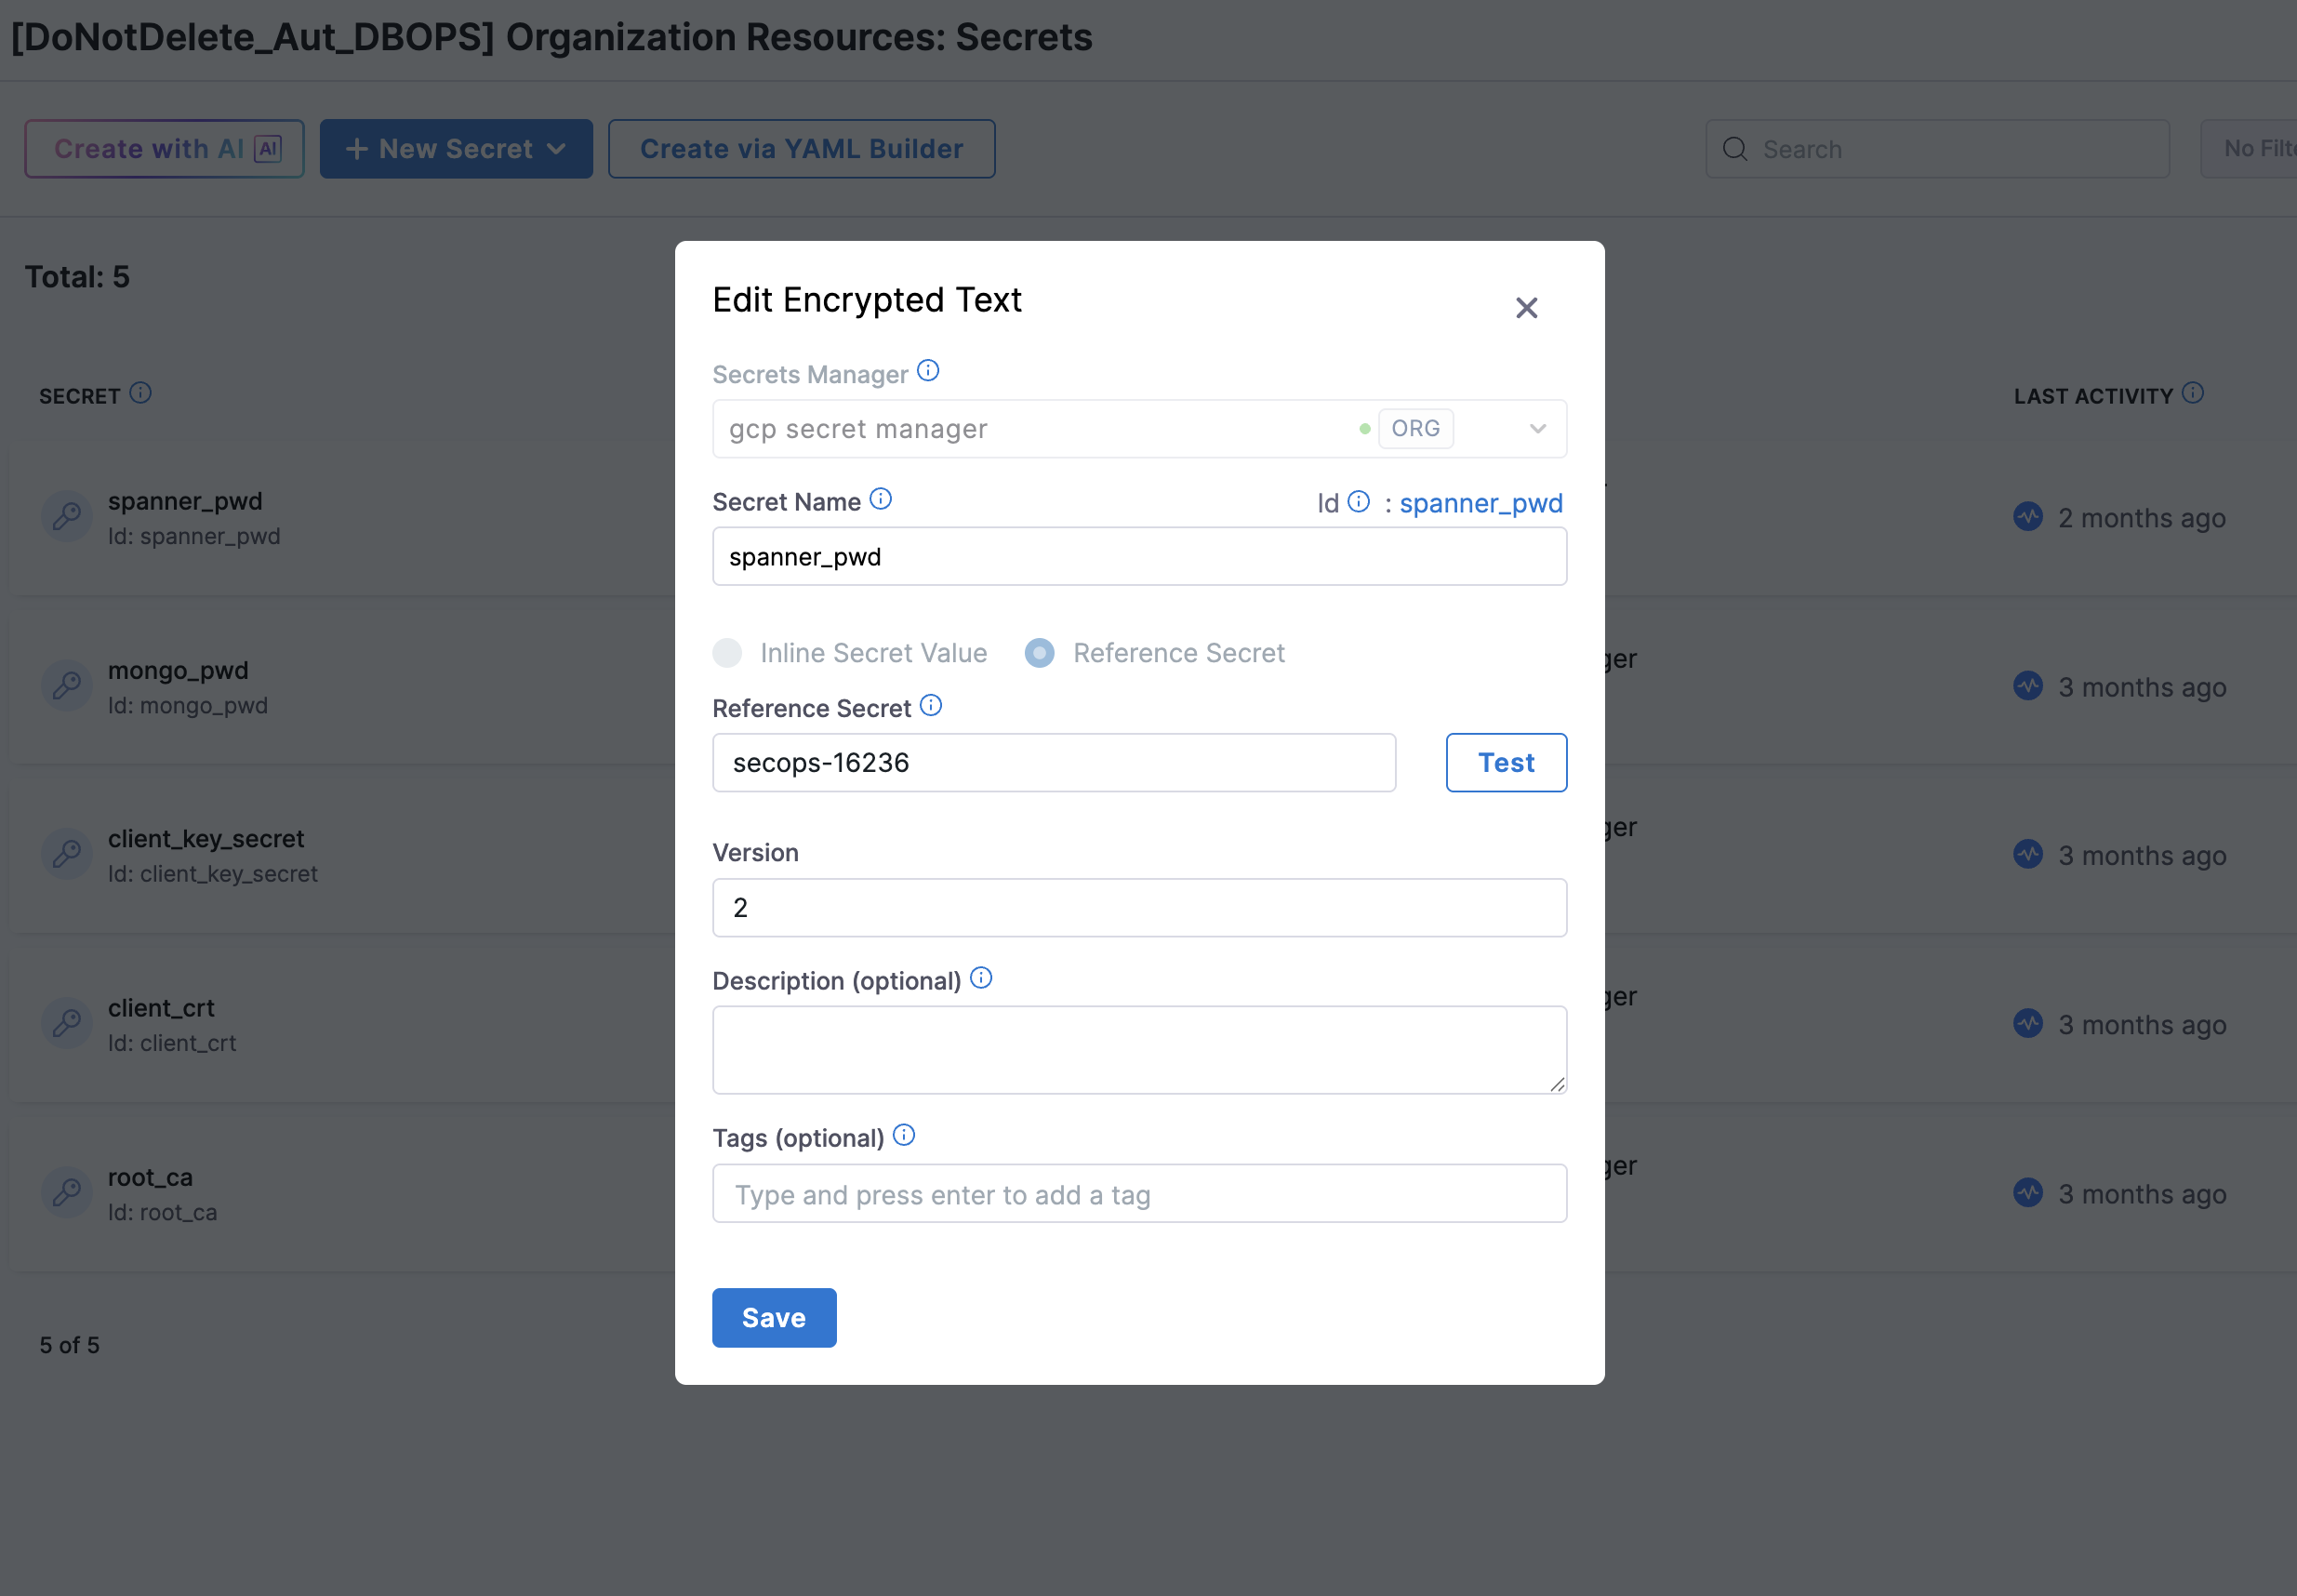Close the Edit Encrypted Text dialog
Viewport: 2297px width, 1596px height.
pos(1526,308)
